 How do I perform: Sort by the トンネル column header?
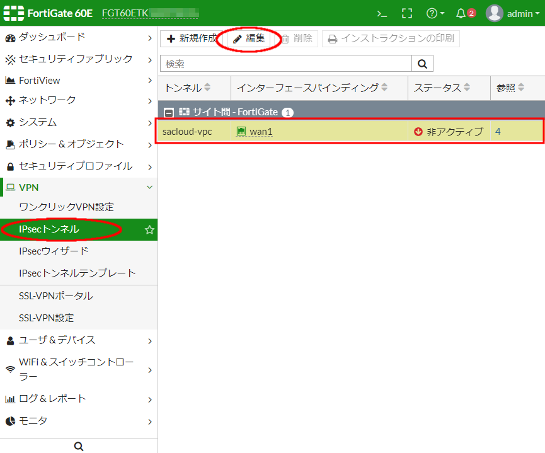[188, 88]
